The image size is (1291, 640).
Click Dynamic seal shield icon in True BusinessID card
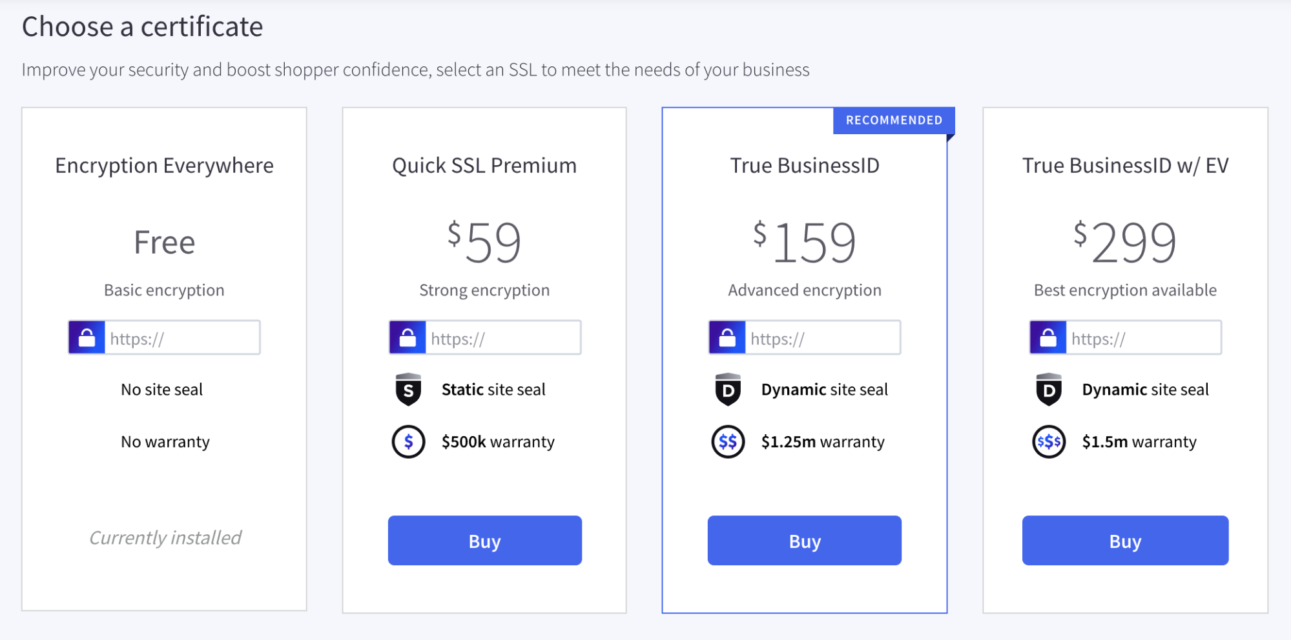[728, 390]
